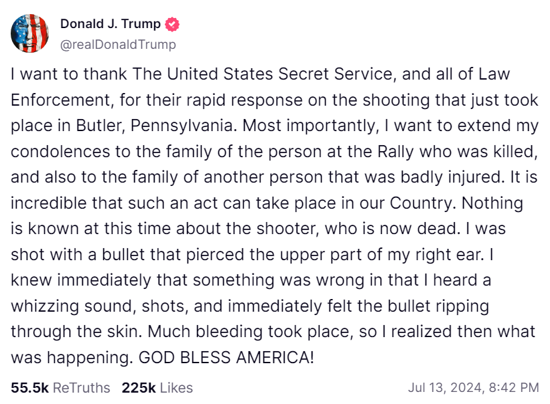Open the flag-painted profile avatar
This screenshot has width=550, height=404.
[30, 33]
